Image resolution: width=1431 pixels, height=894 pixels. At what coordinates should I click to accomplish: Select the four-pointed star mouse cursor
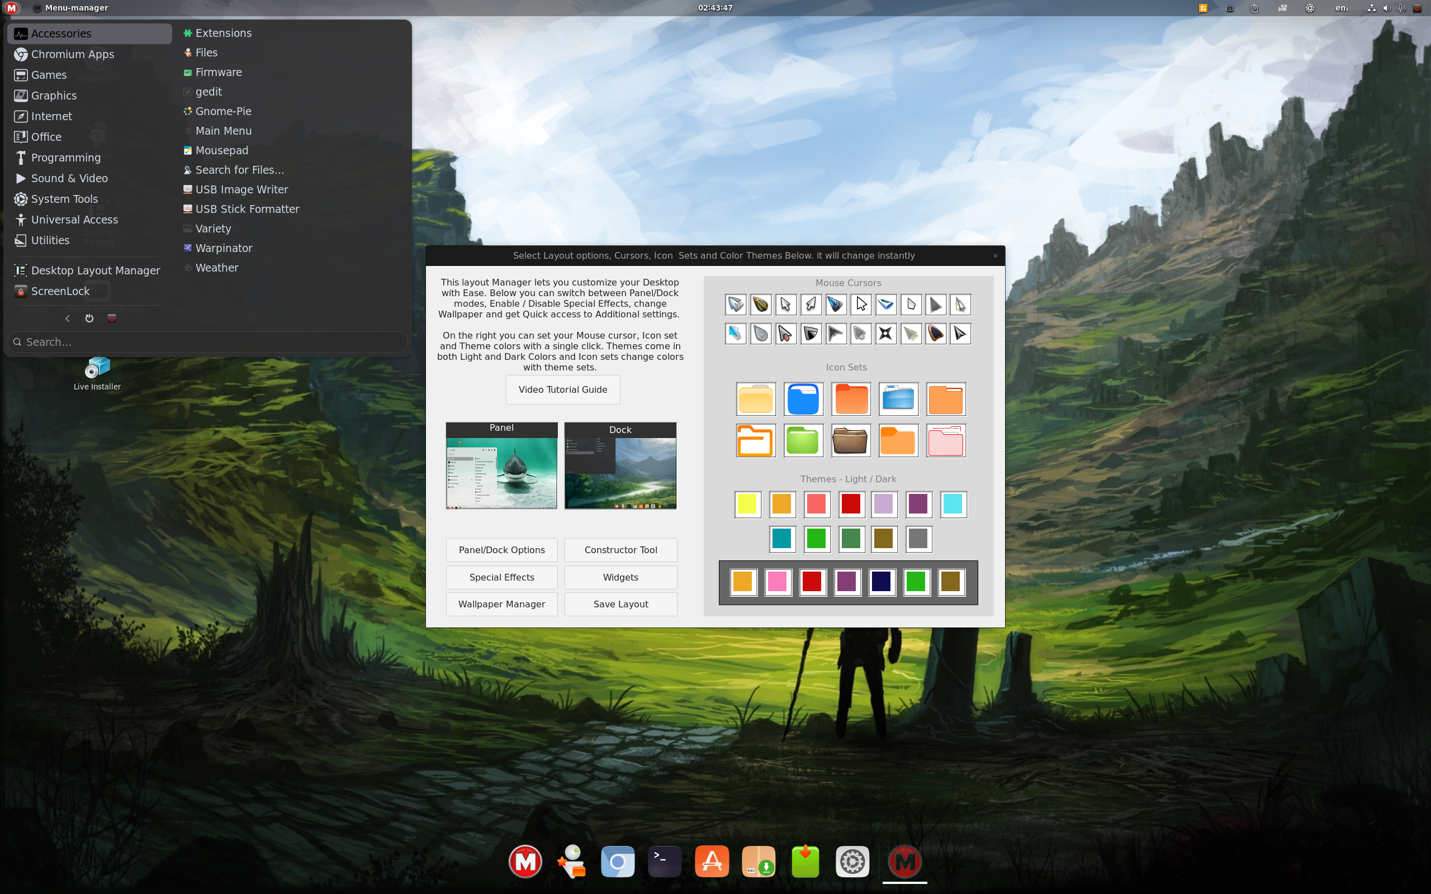(885, 334)
